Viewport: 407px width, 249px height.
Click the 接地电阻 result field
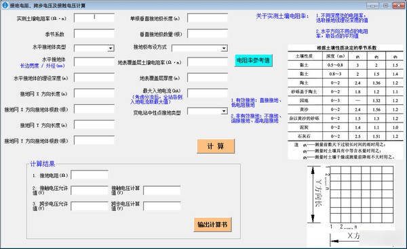pos(90,175)
